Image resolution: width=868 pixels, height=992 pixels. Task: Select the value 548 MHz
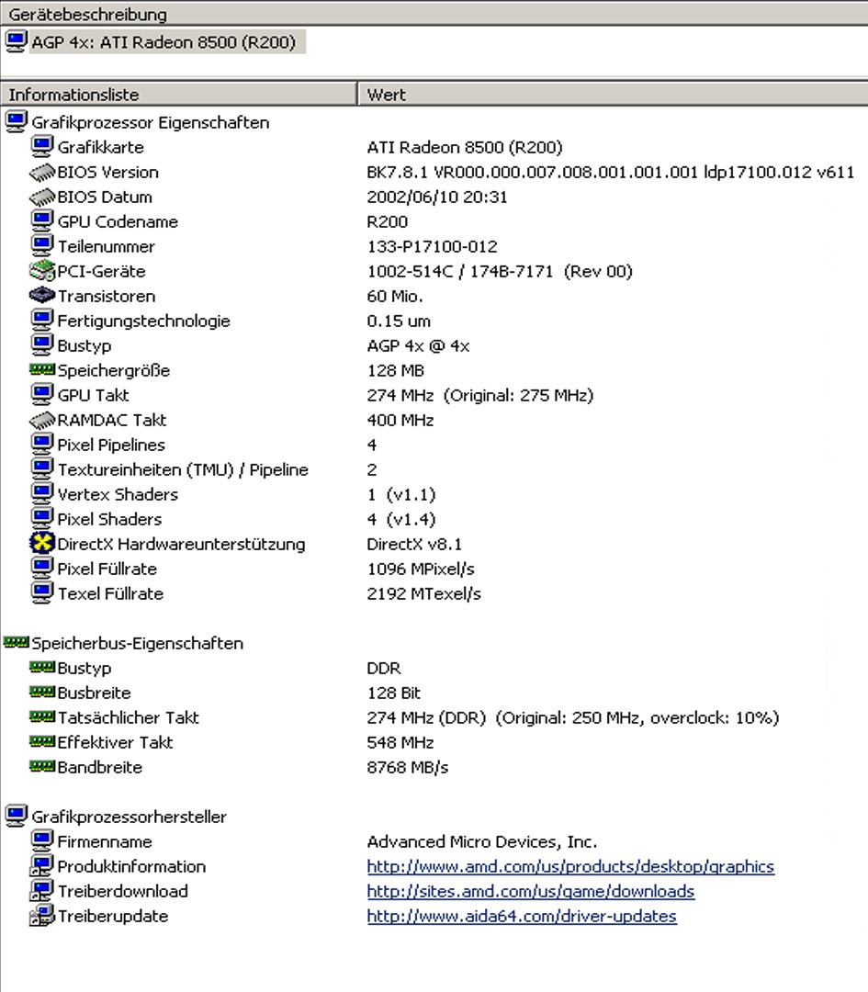tap(400, 742)
